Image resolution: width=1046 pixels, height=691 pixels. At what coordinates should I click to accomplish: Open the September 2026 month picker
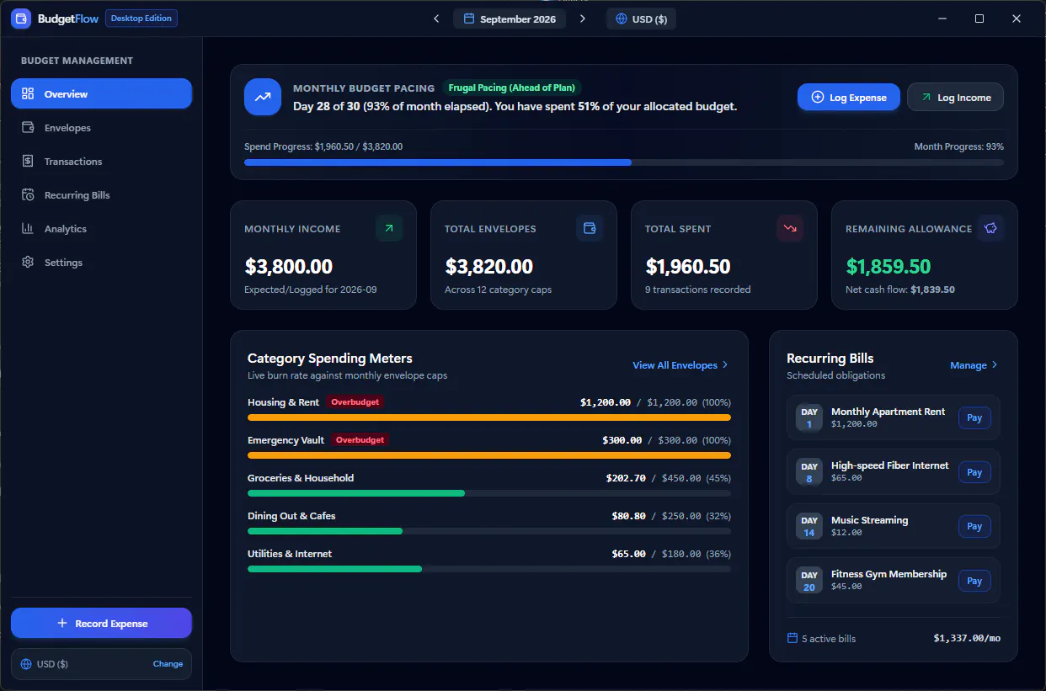coord(510,19)
